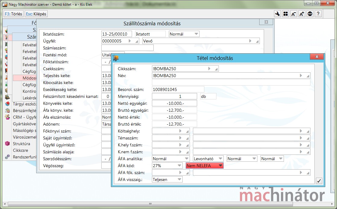Screen dimensions: 337x209
Task: Open the Normál dropdown right of Levonható
Action: (254, 159)
